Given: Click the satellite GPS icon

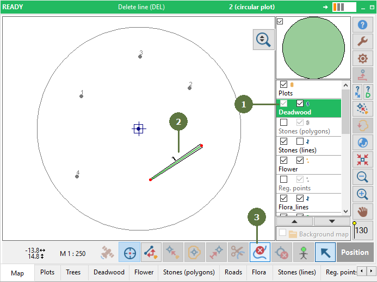Looking at the screenshot, I should click(x=107, y=252).
